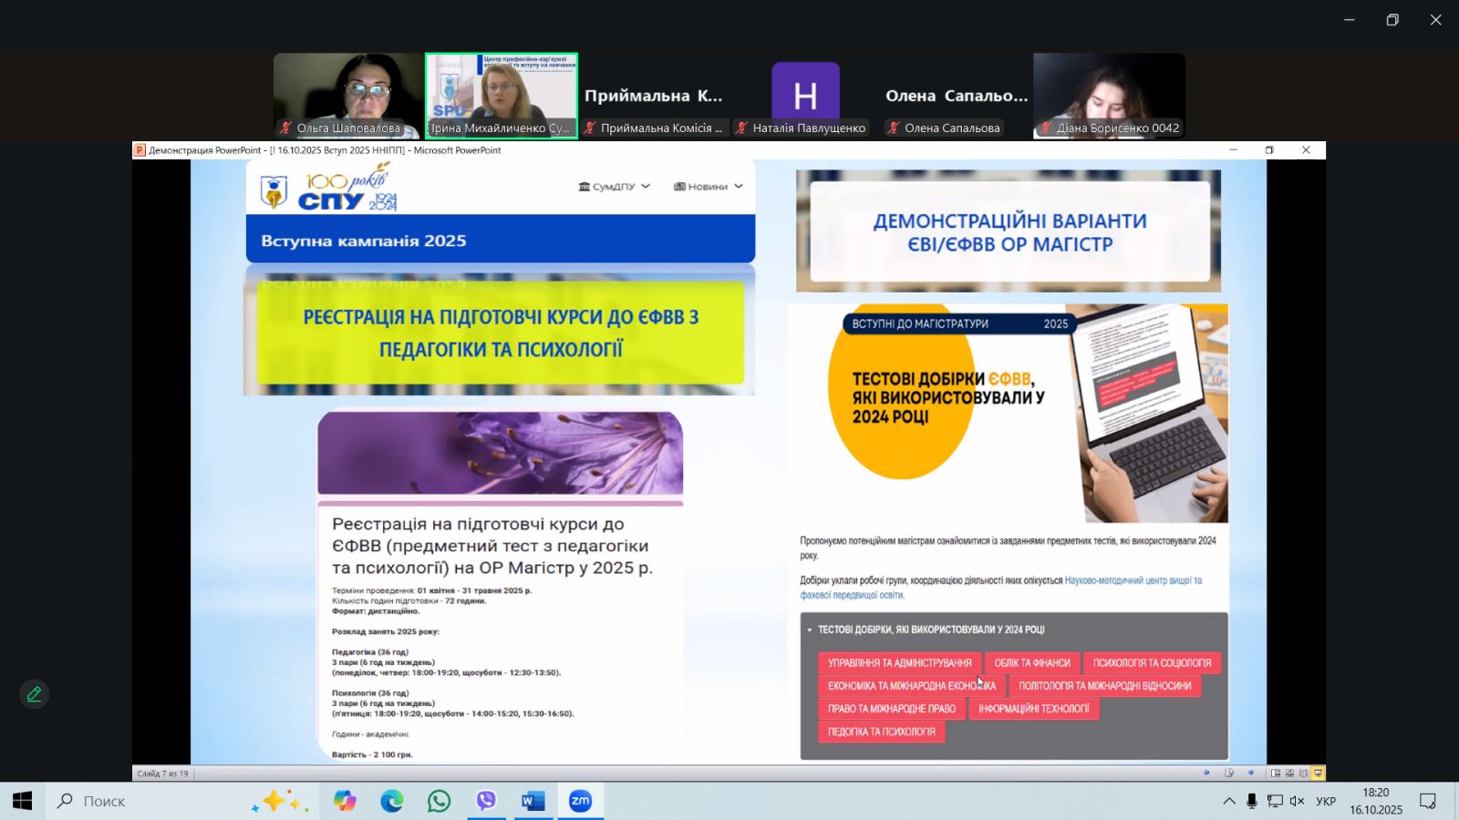This screenshot has height=820, width=1459.
Task: Expand the СумДПУ dropdown menu
Action: click(615, 187)
